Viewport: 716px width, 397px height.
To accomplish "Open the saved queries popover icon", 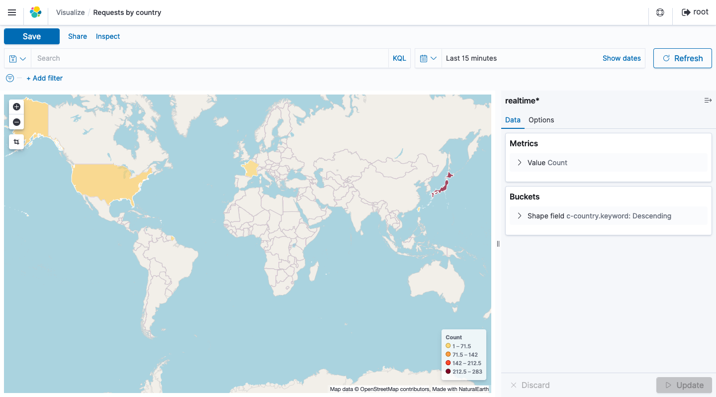I will pos(17,58).
